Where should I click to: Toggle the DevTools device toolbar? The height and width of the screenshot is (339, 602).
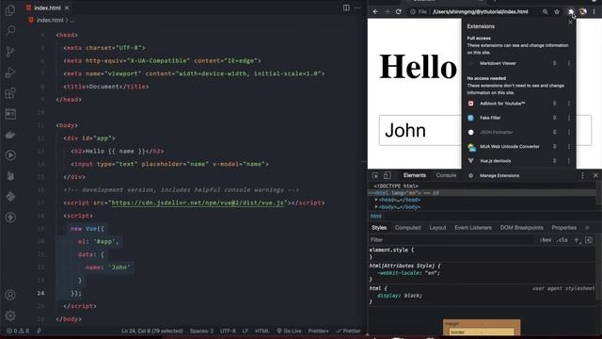click(x=387, y=176)
